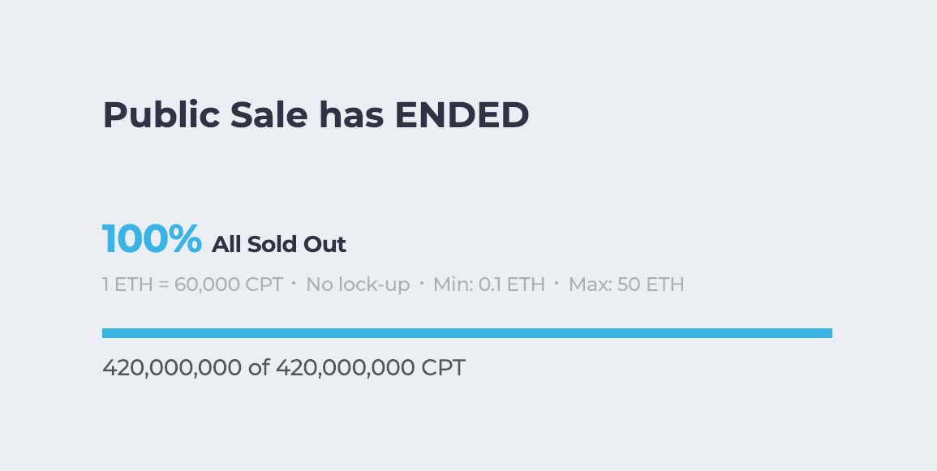937x471 pixels.
Task: Click the blue "100%" figure
Action: (x=152, y=239)
